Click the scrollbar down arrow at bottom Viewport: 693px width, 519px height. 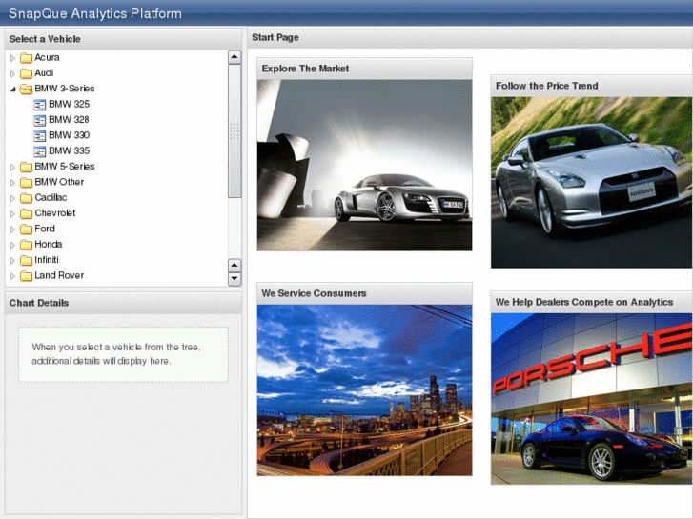click(x=234, y=279)
